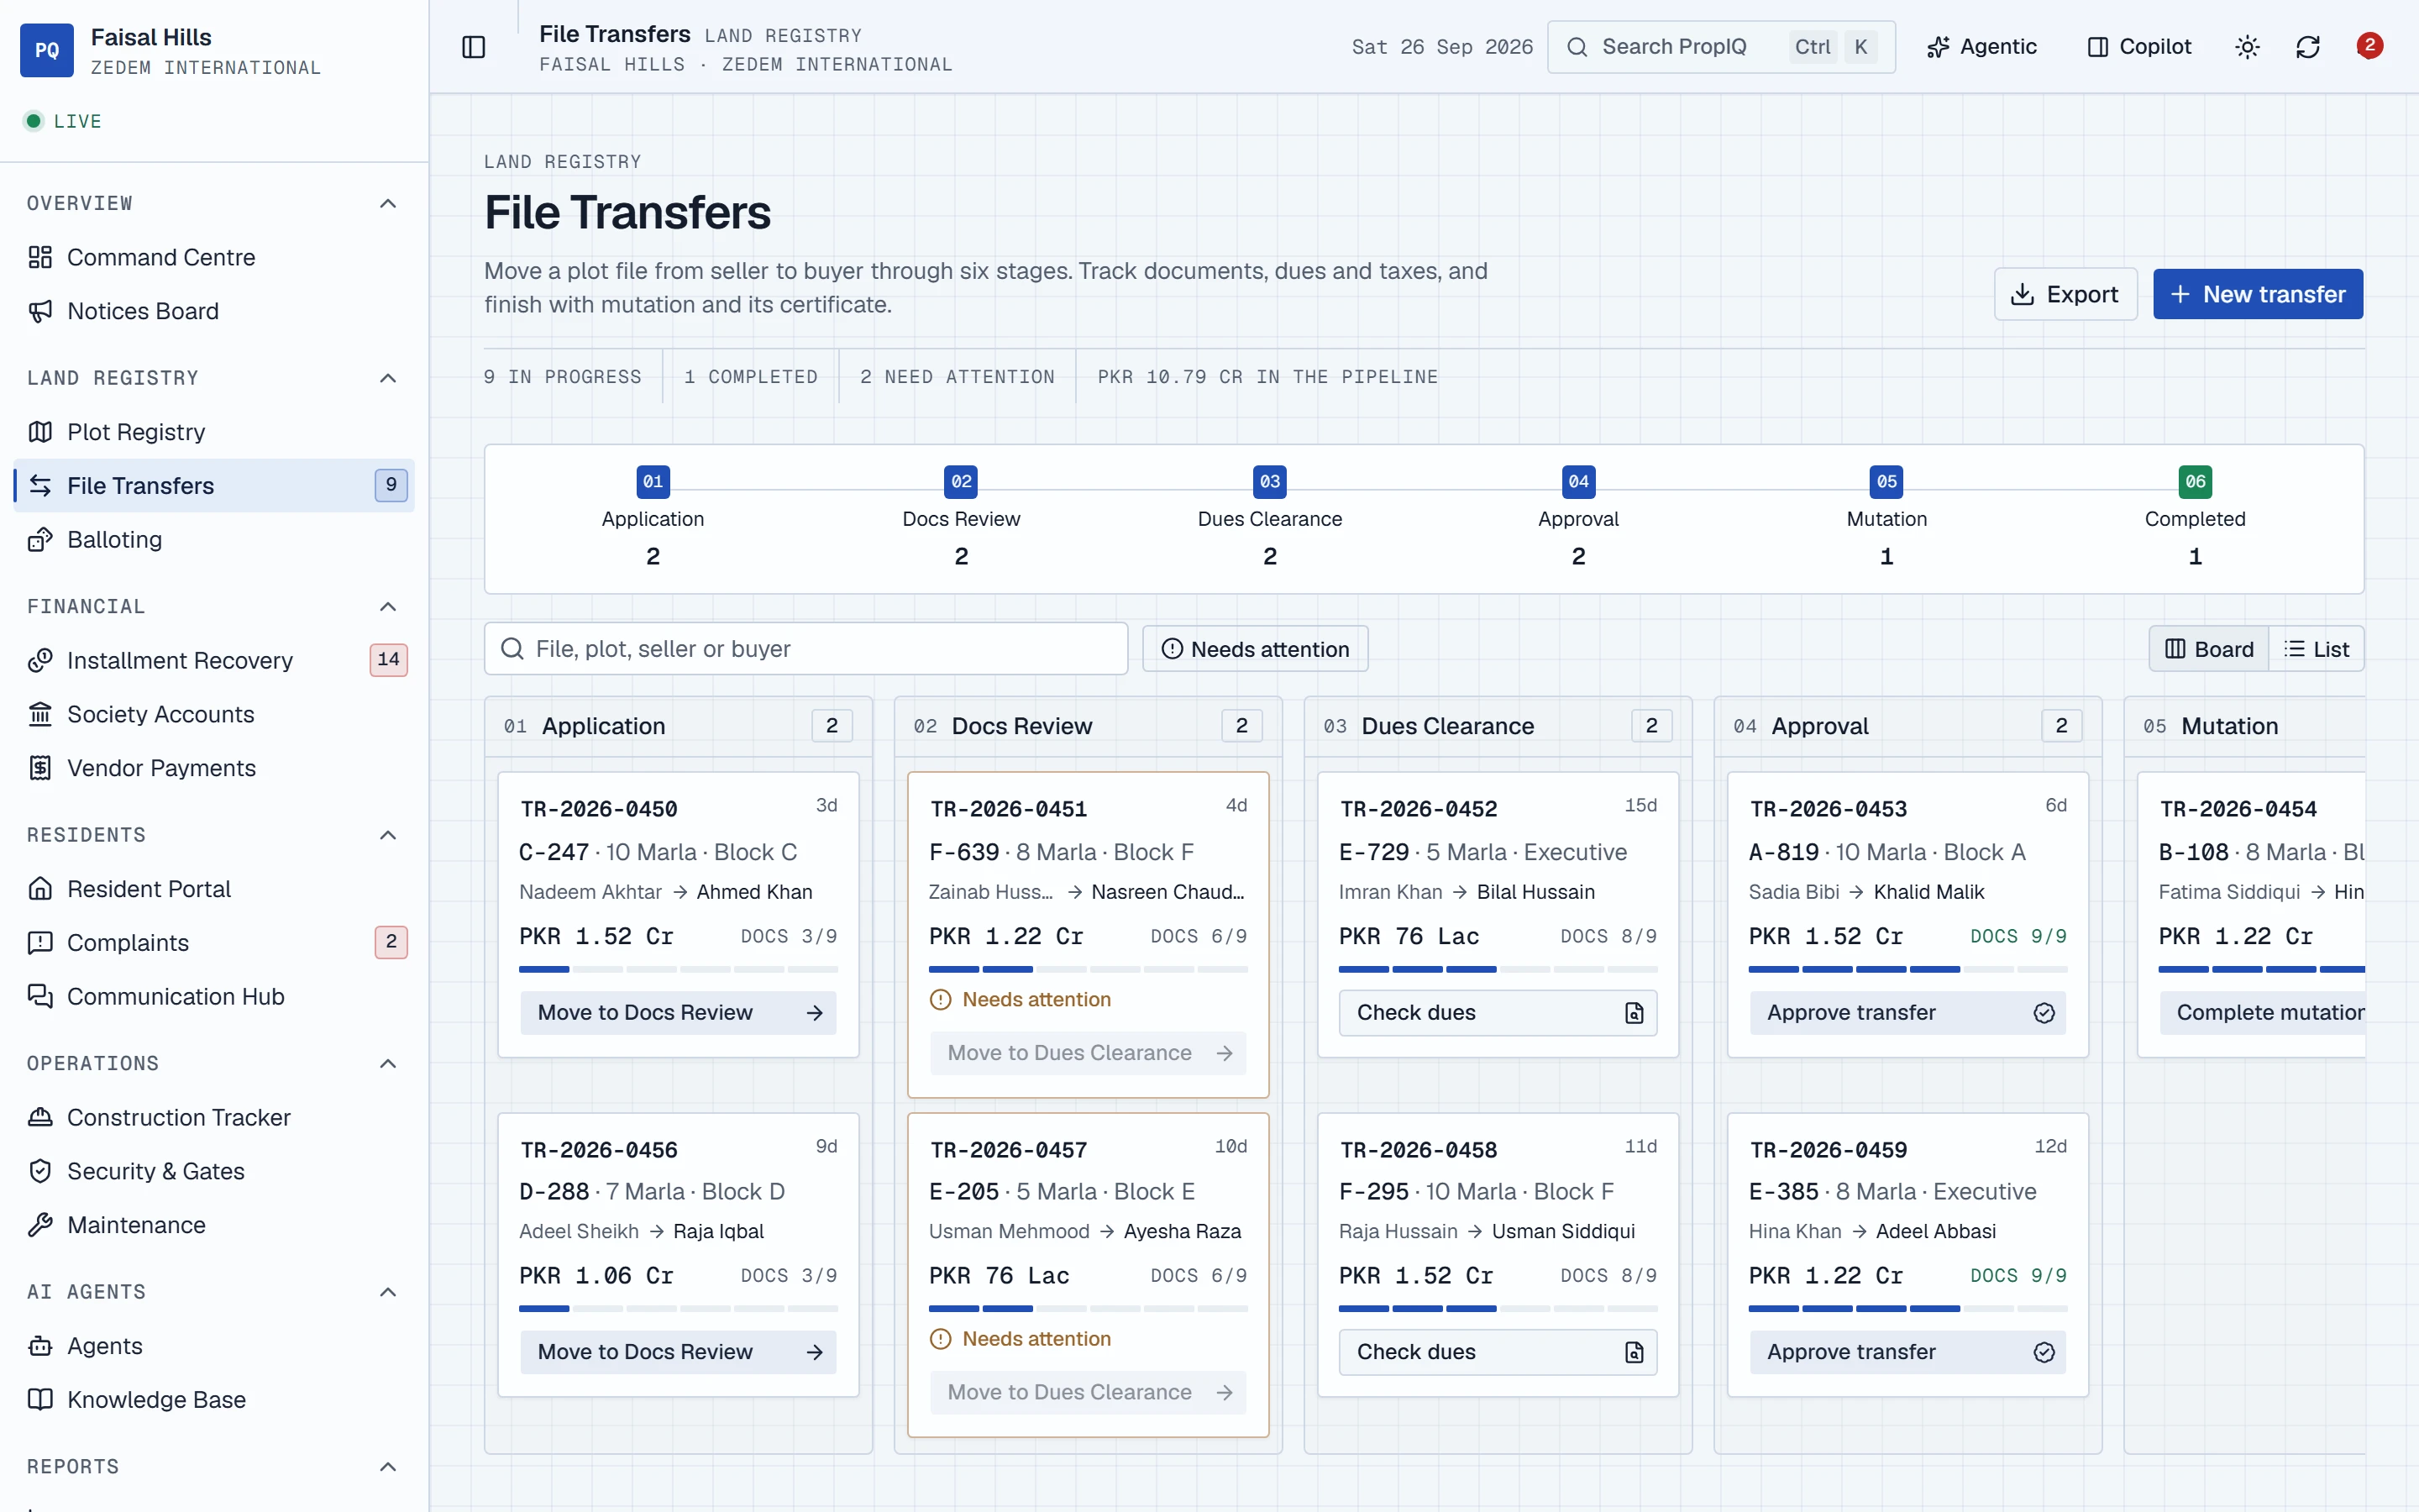Open Notices Board page
2419x1512 pixels.
[214, 311]
